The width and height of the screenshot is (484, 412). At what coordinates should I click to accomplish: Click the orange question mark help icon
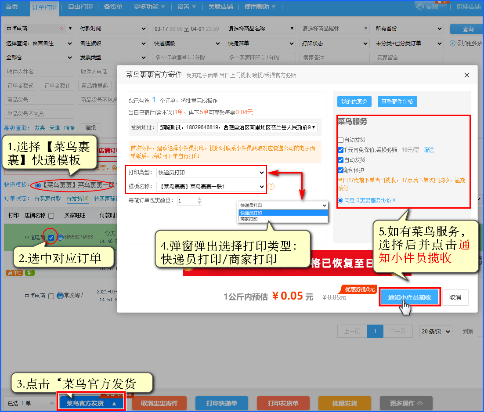[x=271, y=186]
